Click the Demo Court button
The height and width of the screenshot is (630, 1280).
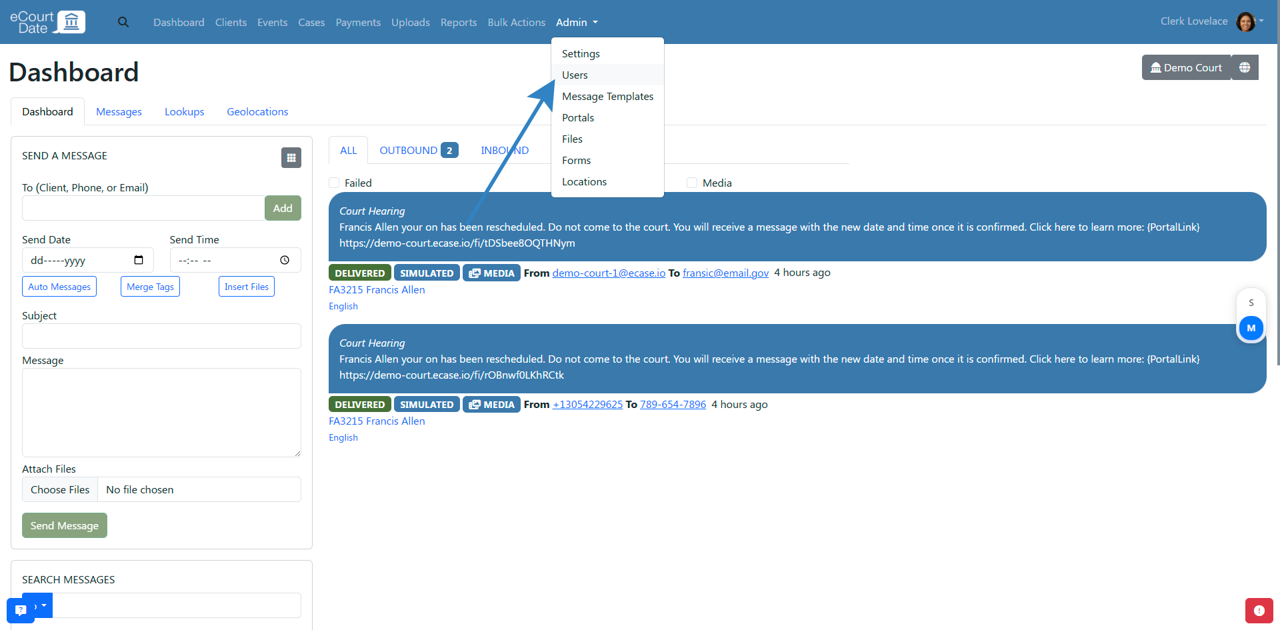[1186, 67]
